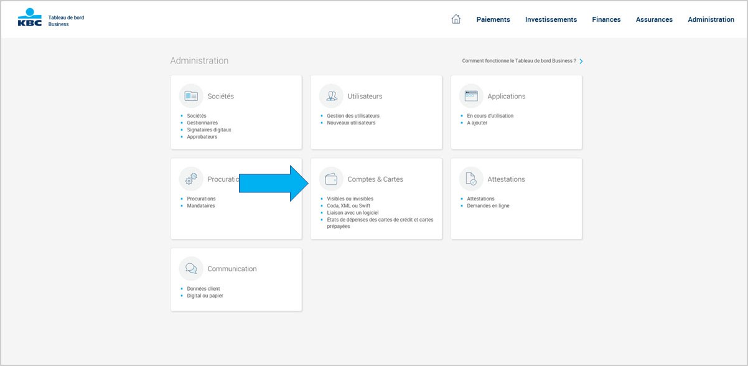Open the Finances menu
Image resolution: width=748 pixels, height=366 pixels.
(x=606, y=19)
